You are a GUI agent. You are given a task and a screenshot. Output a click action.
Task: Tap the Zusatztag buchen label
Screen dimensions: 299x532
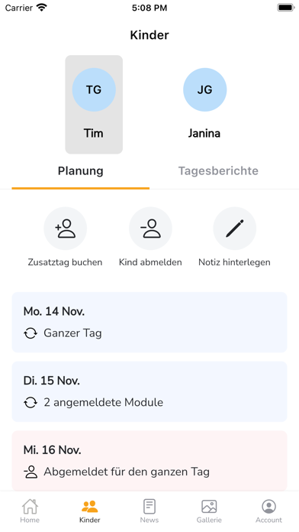tap(65, 262)
